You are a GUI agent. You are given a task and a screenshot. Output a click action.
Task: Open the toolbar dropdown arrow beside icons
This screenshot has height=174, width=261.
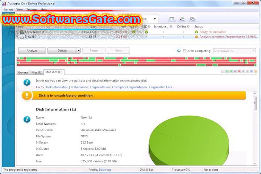point(155,18)
